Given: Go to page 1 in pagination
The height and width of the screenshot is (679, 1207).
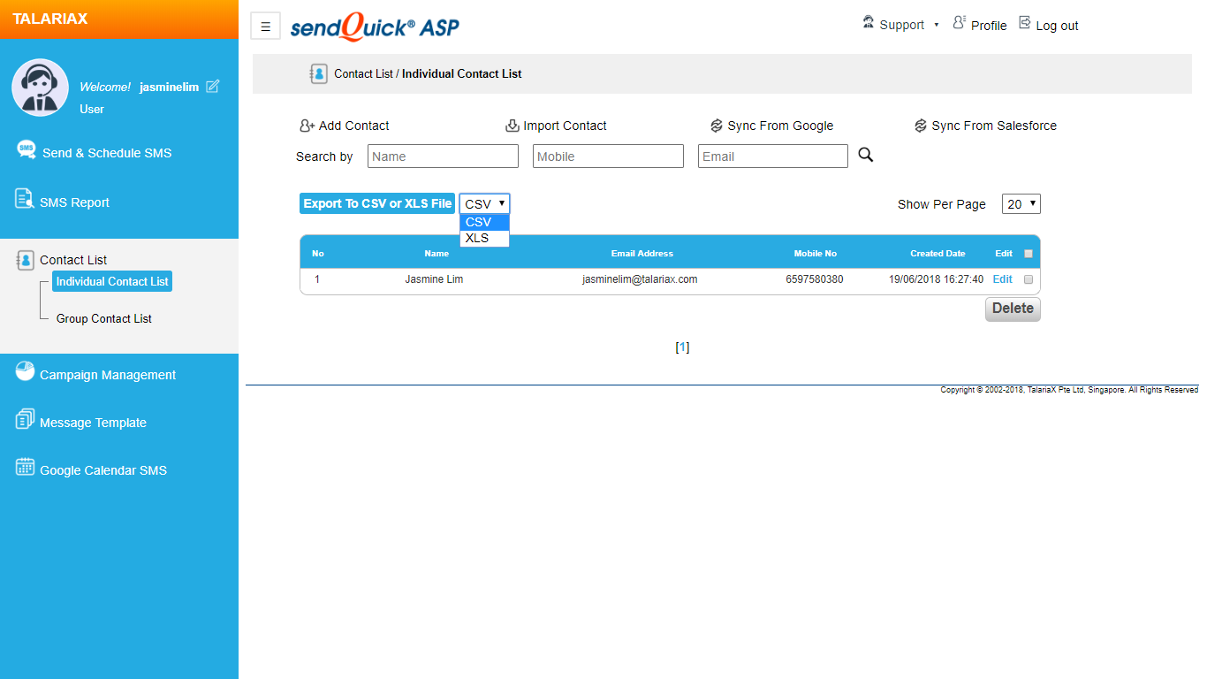Looking at the screenshot, I should point(682,347).
